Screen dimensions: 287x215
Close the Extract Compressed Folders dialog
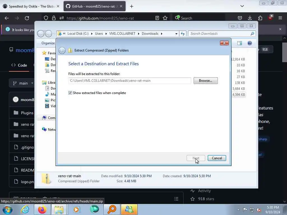pyautogui.click(x=224, y=43)
